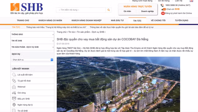Click the Tin về SHB quick-link icon

click(x=14, y=111)
